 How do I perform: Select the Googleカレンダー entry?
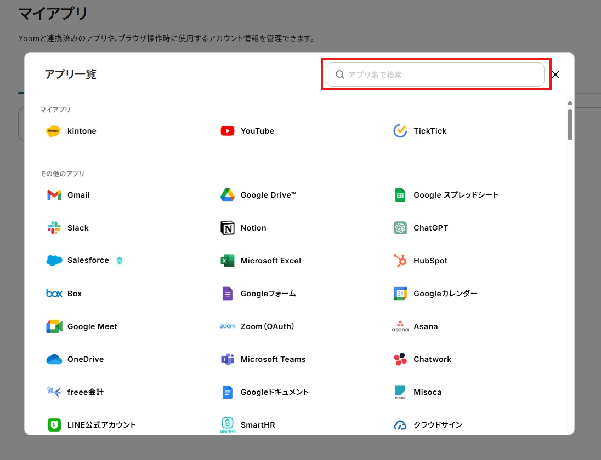coord(445,294)
